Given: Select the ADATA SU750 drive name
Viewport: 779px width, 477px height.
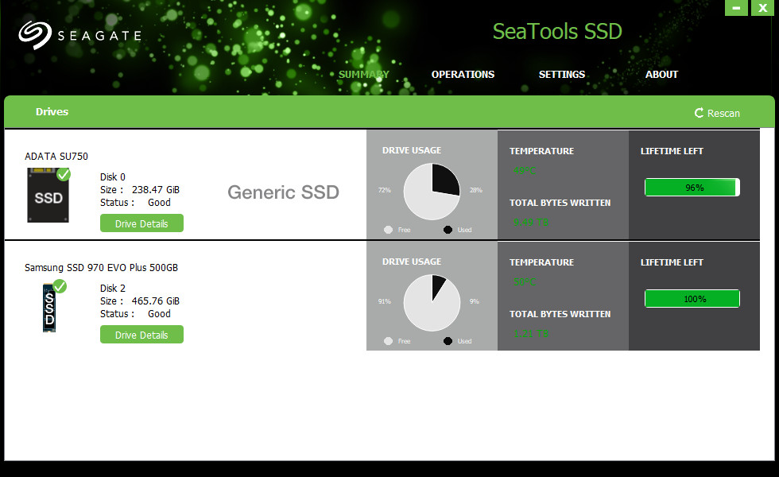Looking at the screenshot, I should pos(56,156).
